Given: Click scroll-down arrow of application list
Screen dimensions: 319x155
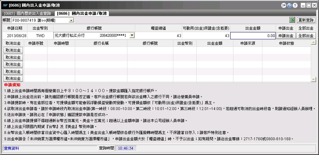Looking at the screenshot, I should tap(313, 80).
